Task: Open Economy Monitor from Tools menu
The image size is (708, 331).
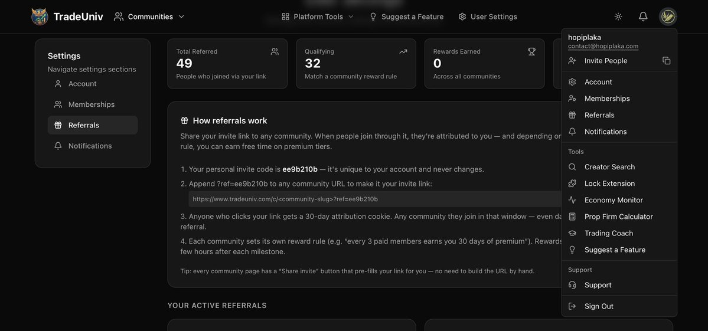Action: pos(619,200)
